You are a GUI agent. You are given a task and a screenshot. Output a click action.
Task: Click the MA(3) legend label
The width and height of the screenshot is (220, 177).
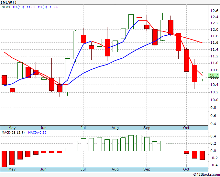(42, 7)
